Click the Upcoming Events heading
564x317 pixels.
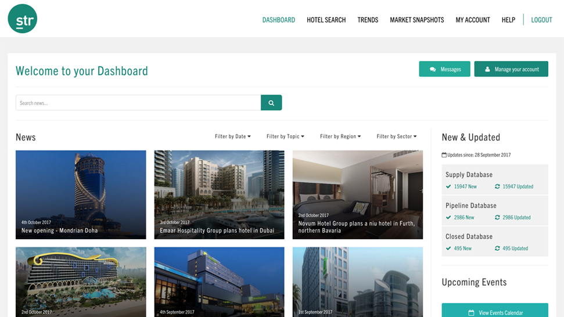click(x=474, y=283)
